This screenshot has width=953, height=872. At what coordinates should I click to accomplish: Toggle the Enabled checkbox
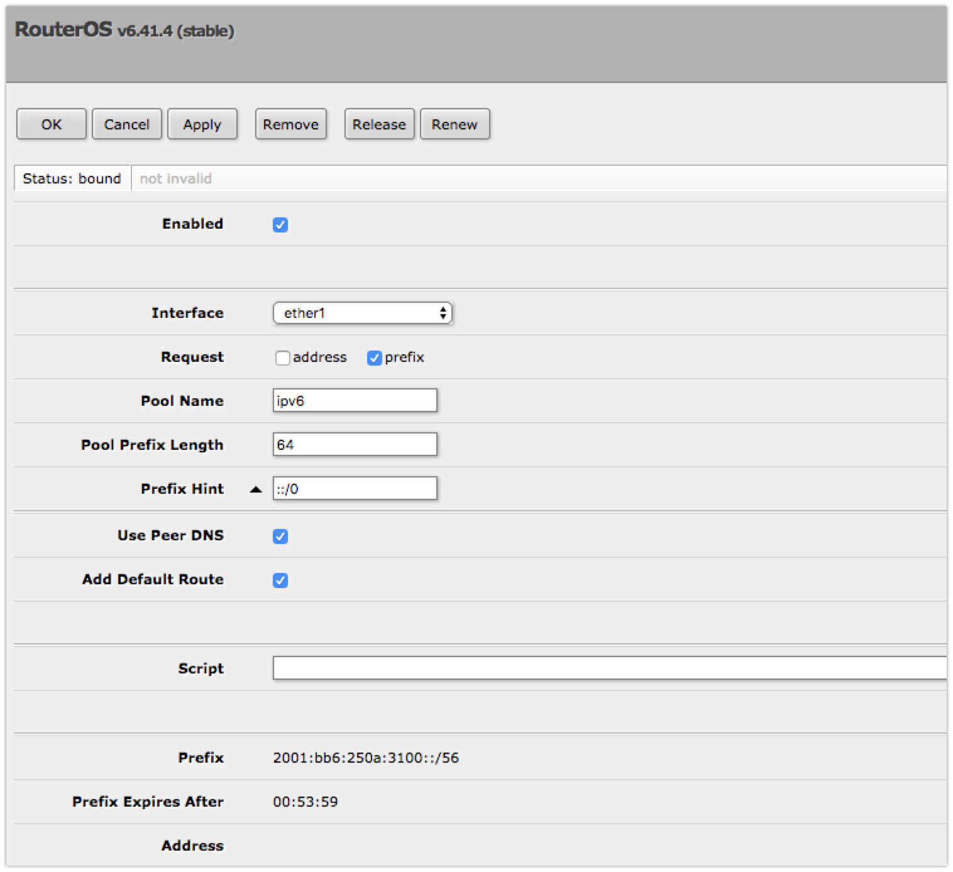280,224
